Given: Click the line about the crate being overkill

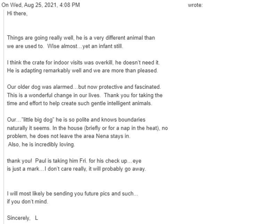Looking at the screenshot, I should point(83,63).
